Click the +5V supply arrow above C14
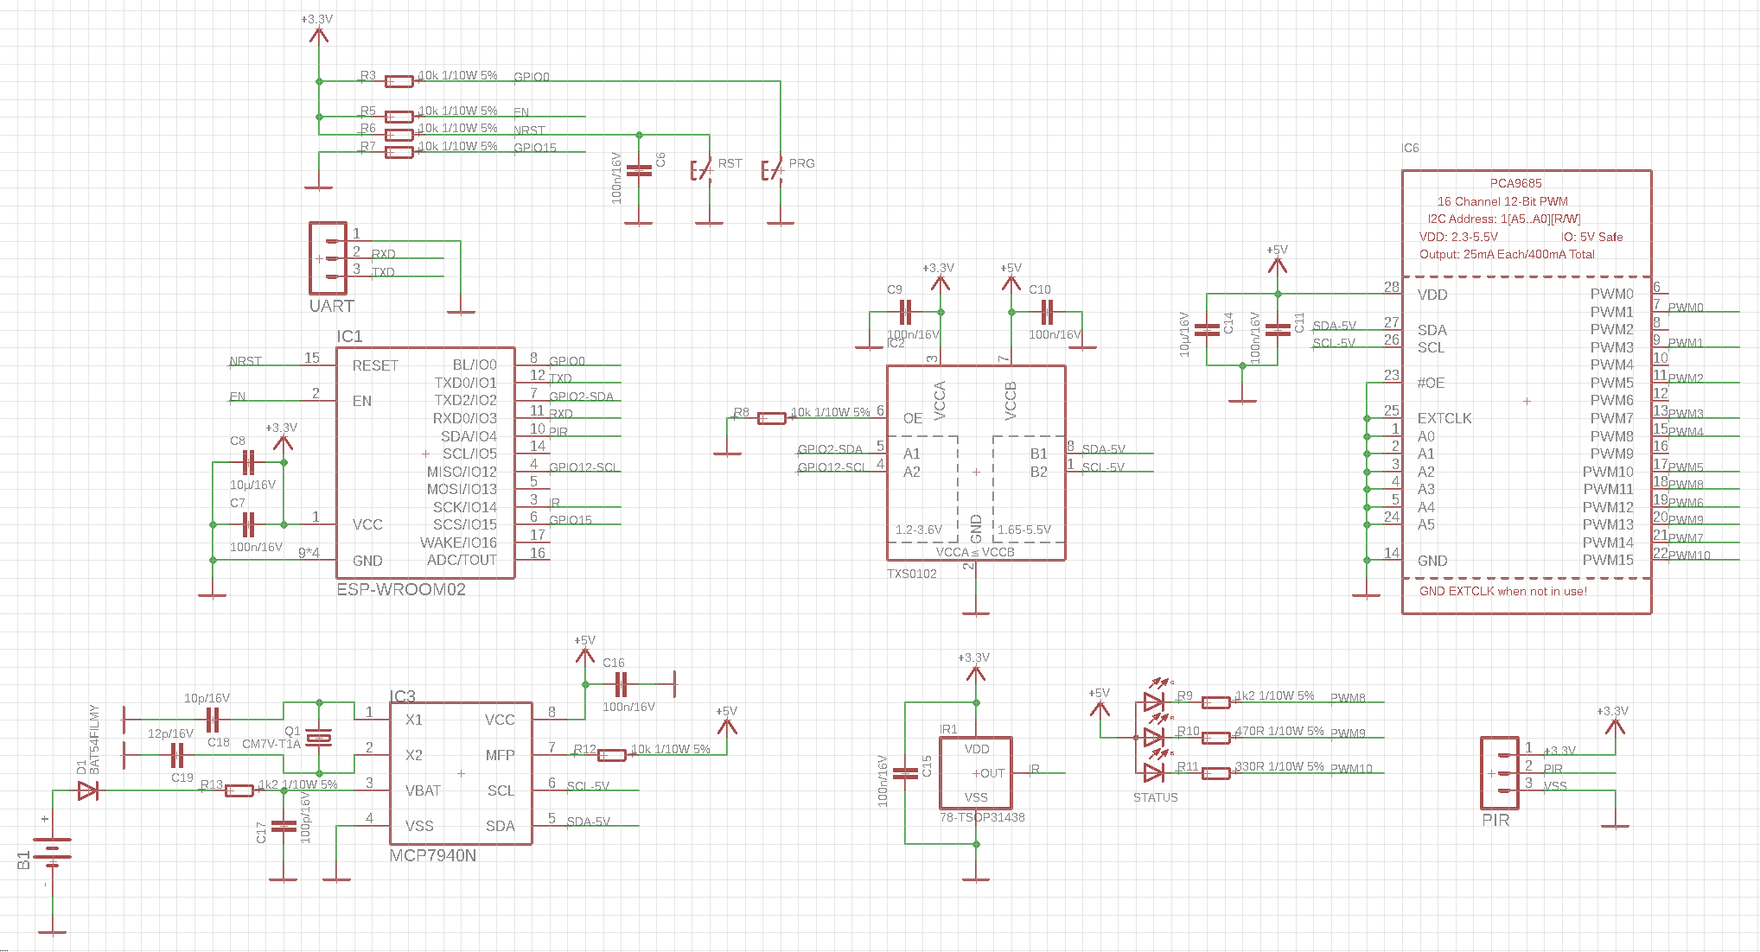 1278,264
